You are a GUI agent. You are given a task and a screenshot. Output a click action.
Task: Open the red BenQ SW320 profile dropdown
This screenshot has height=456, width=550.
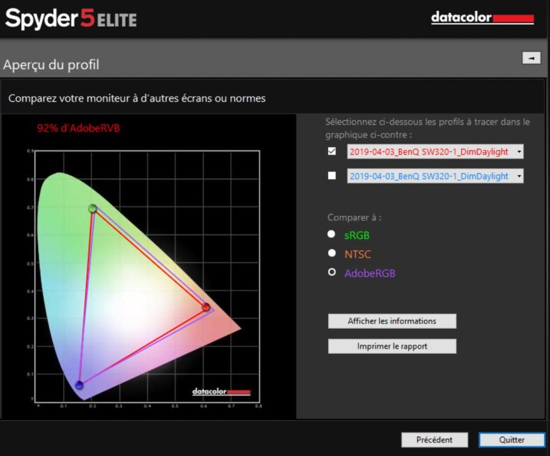tap(435, 151)
